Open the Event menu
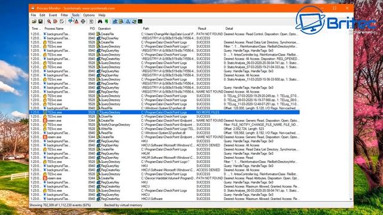This screenshot has height=215, width=383. click(x=53, y=15)
